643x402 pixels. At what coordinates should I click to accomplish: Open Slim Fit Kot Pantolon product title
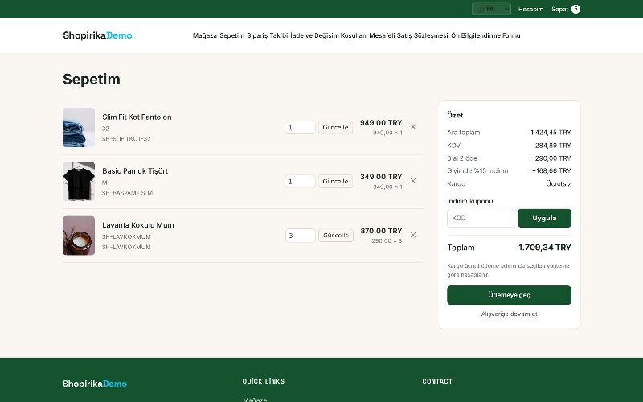(x=137, y=117)
